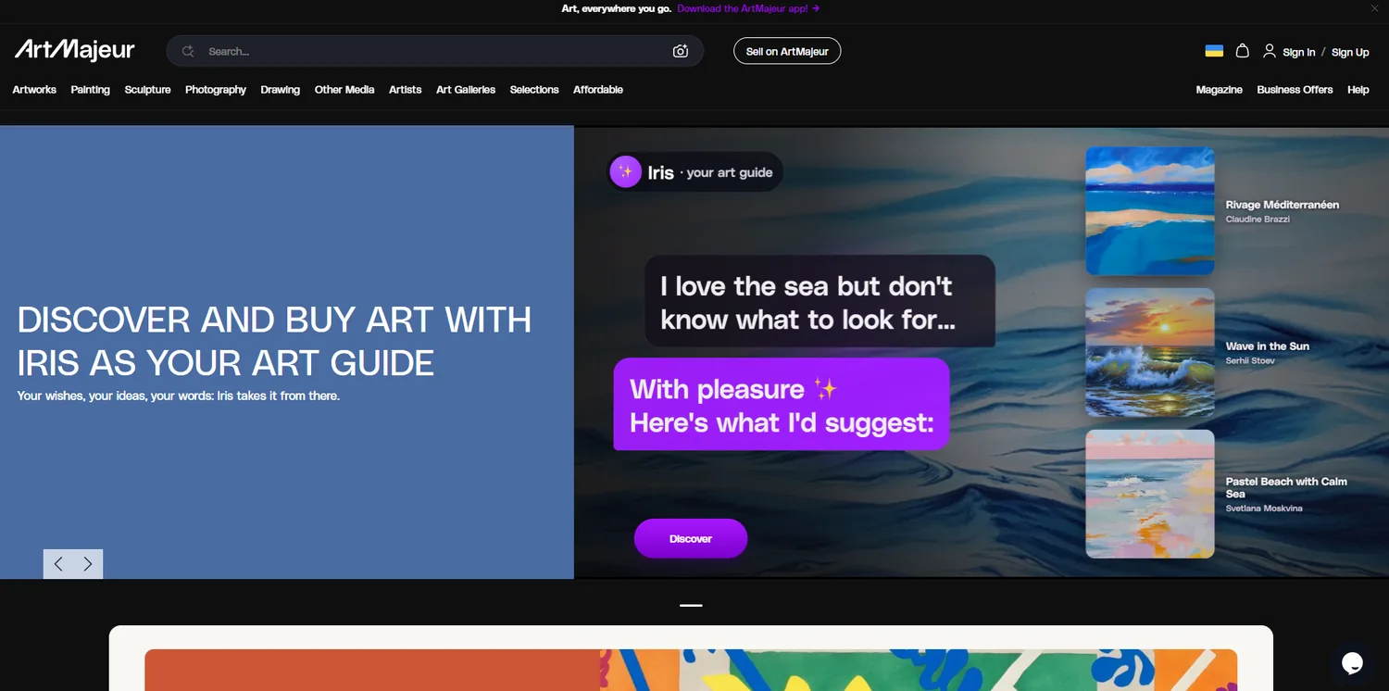Click Download the ArtMajeur app link
This screenshot has height=691, width=1389.
[748, 8]
